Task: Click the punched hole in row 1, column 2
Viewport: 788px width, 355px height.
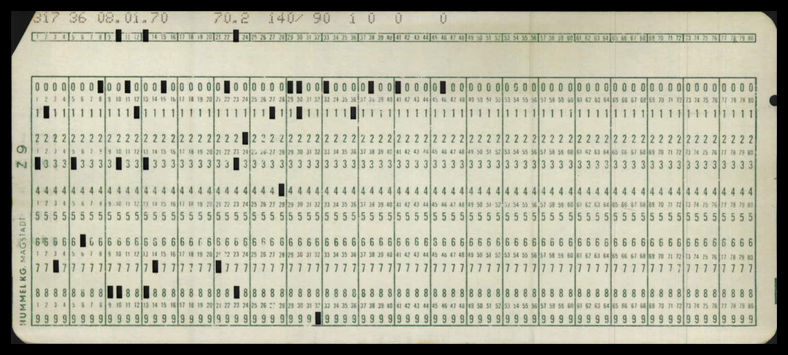Action: pos(46,112)
